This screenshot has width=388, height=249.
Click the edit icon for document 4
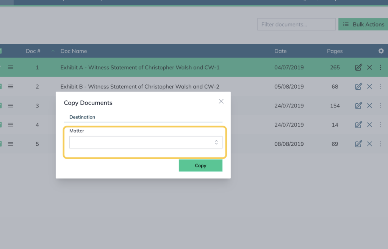coord(358,124)
